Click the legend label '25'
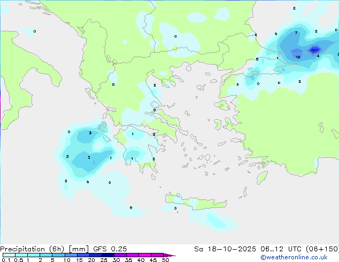 pos(104,260)
